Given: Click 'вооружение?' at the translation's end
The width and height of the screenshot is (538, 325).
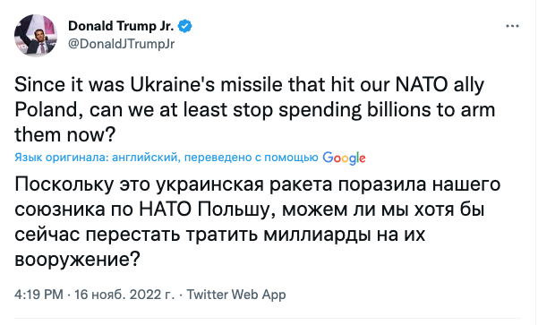Looking at the screenshot, I should pos(78,260).
